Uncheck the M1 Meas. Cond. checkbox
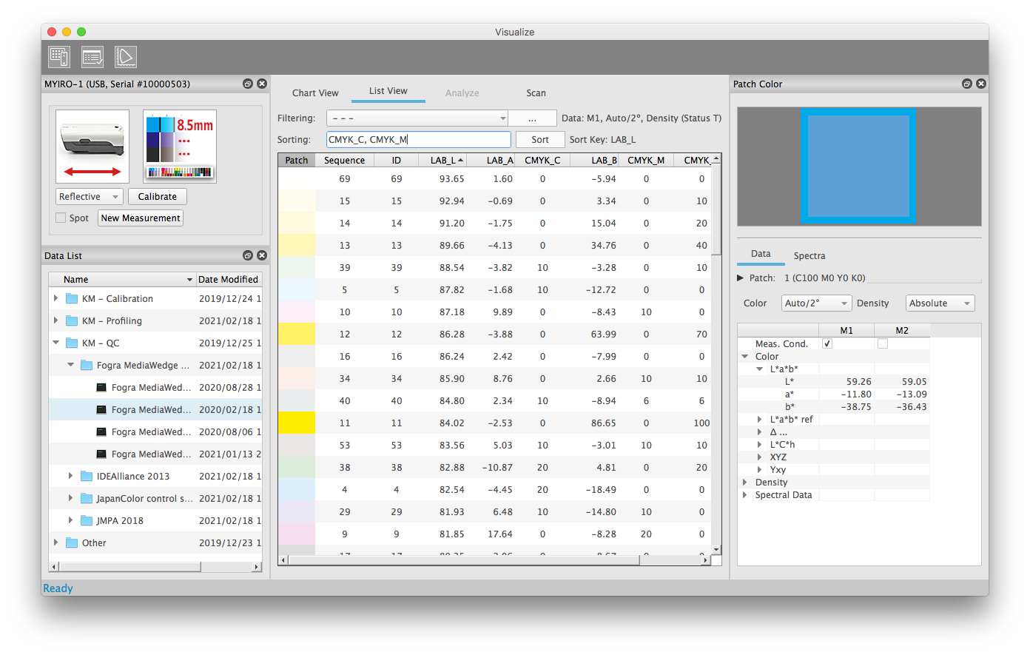The height and width of the screenshot is (655, 1030). tap(827, 344)
